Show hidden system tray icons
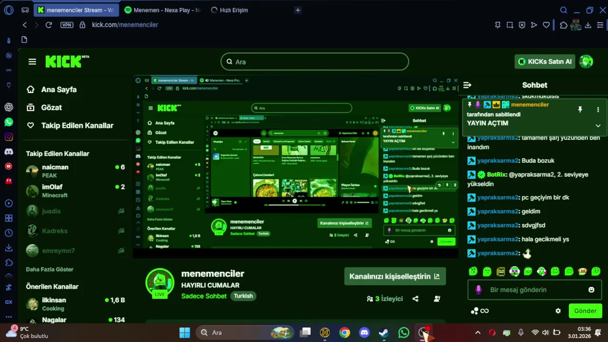This screenshot has width=608, height=342. (x=478, y=332)
